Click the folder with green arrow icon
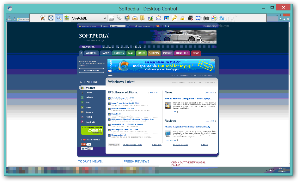Viewport: 299px width, 182px height. click(x=151, y=18)
